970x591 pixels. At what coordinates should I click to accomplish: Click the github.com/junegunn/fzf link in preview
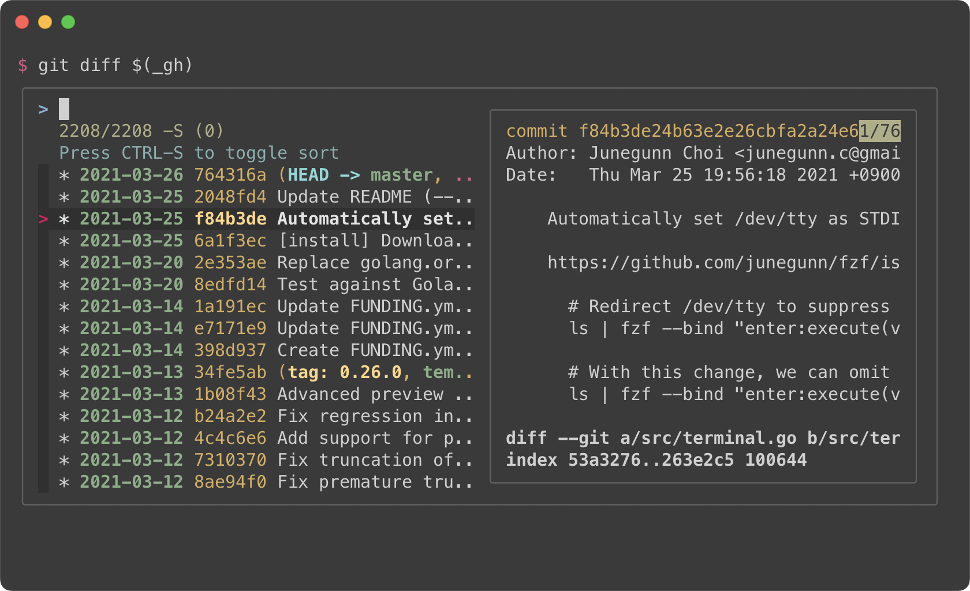click(723, 263)
